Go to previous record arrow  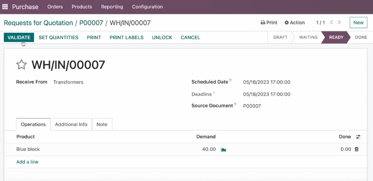click(x=331, y=22)
